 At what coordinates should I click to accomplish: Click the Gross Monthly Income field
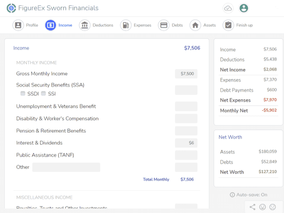pyautogui.click(x=186, y=74)
